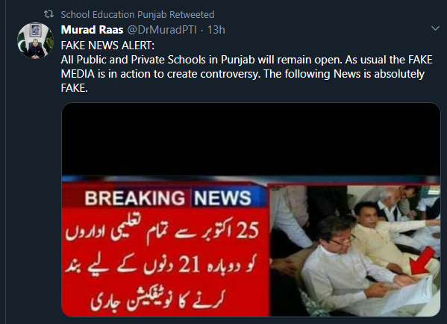Screen dimensions: 447x324
Task: Open the black top area of attached image
Action: [x=251, y=139]
